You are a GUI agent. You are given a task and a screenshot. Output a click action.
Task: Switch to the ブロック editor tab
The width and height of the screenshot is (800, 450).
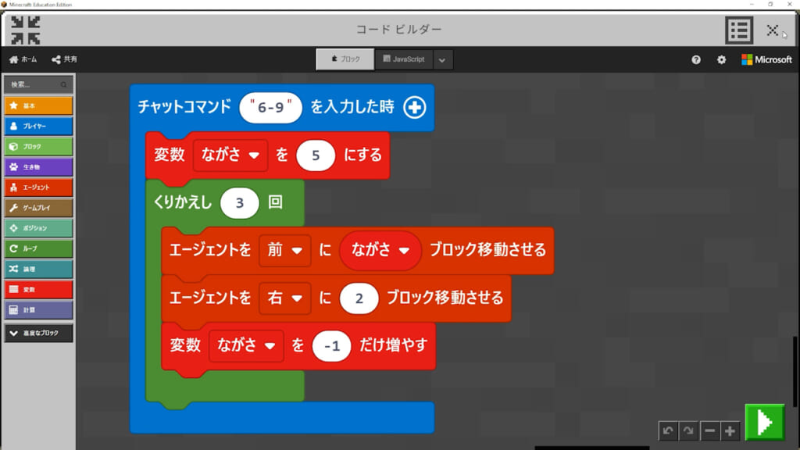pos(345,59)
